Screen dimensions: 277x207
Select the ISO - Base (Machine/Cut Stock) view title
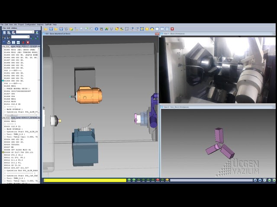(x=58, y=34)
